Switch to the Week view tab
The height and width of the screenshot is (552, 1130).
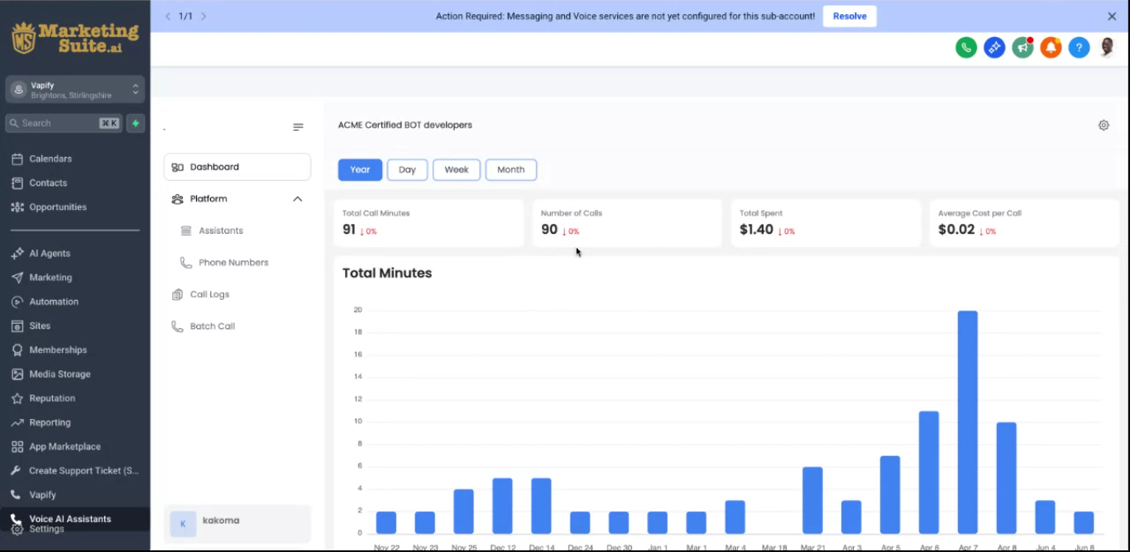456,169
